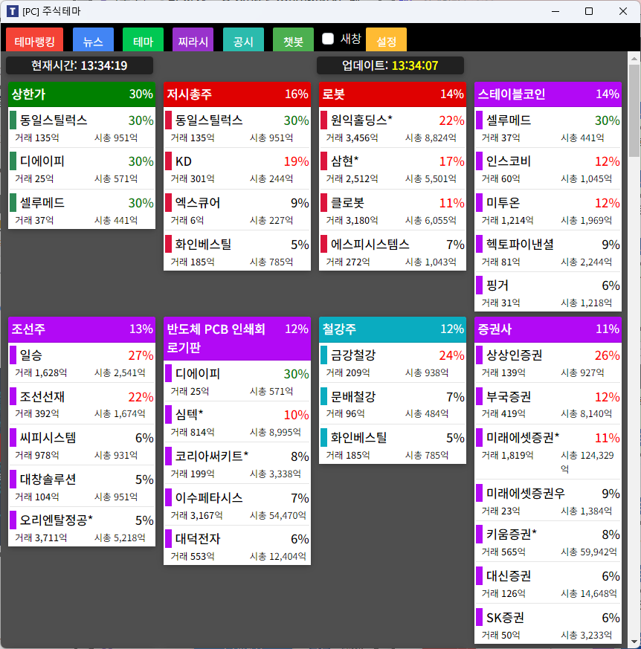Toggle the 새창 checkbox
Viewport: 641px width, 649px height.
point(328,39)
